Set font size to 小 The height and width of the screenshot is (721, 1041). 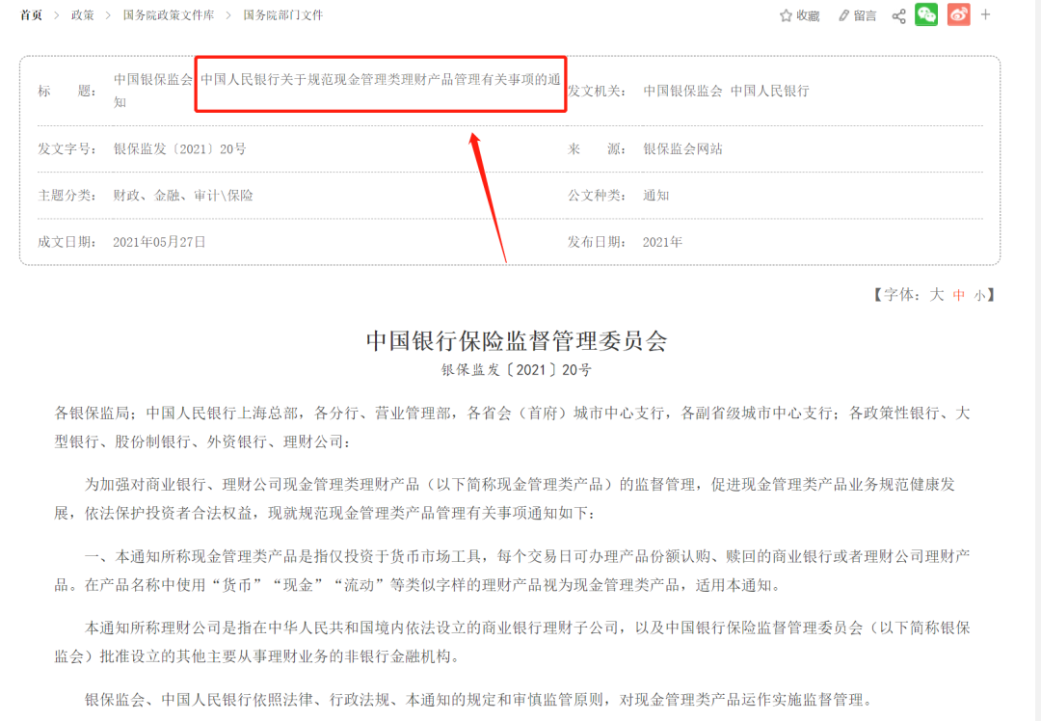(980, 296)
